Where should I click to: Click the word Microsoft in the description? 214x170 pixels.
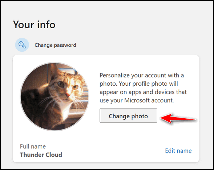pyautogui.click(x=137, y=101)
